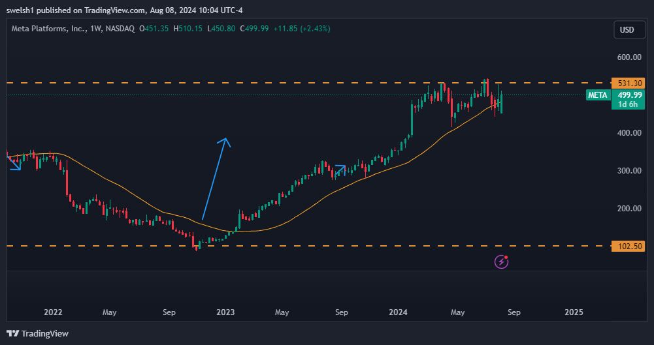The height and width of the screenshot is (345, 654).
Task: Click the O451.35 open value
Action: [154, 29]
